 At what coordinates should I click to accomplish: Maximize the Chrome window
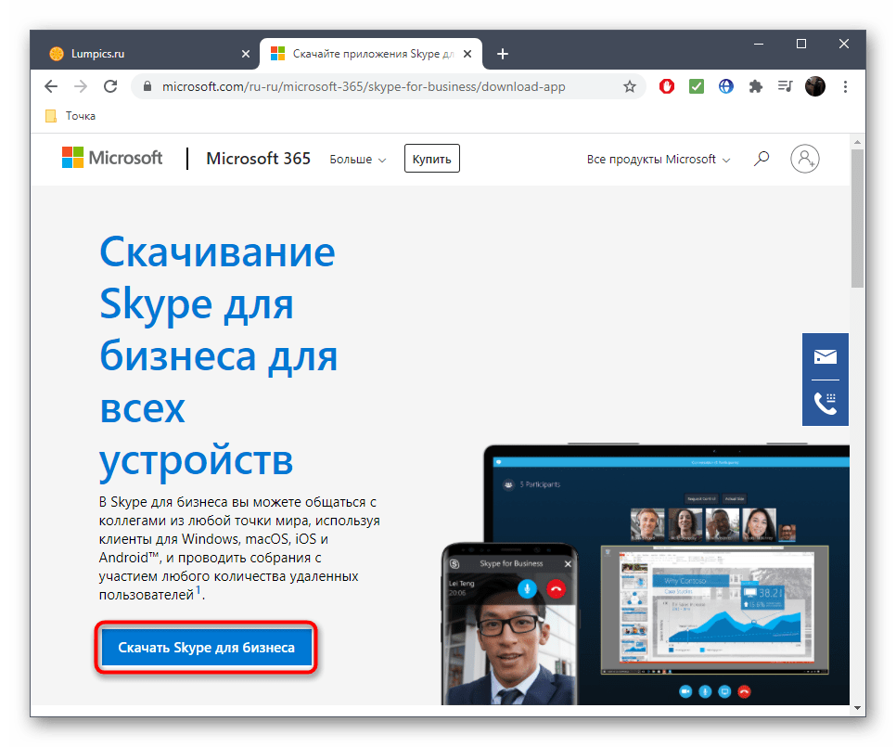pyautogui.click(x=801, y=44)
